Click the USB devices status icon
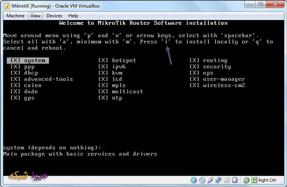Viewport: 287px width, 187px height. coord(210,180)
